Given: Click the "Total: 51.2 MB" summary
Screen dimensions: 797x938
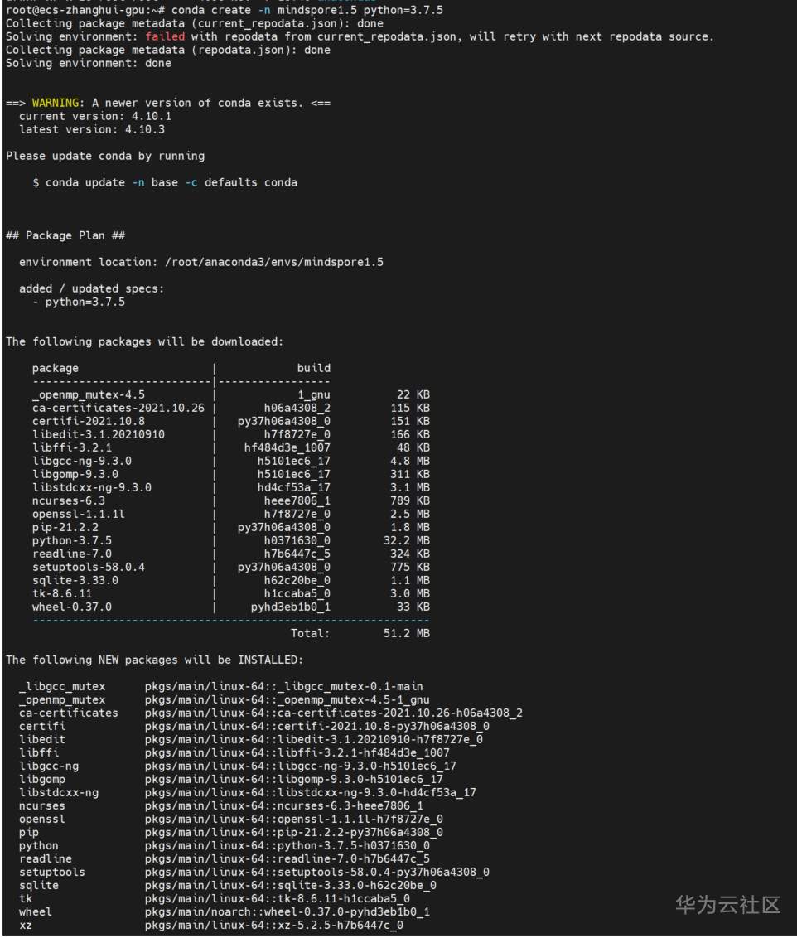Looking at the screenshot, I should [360, 633].
